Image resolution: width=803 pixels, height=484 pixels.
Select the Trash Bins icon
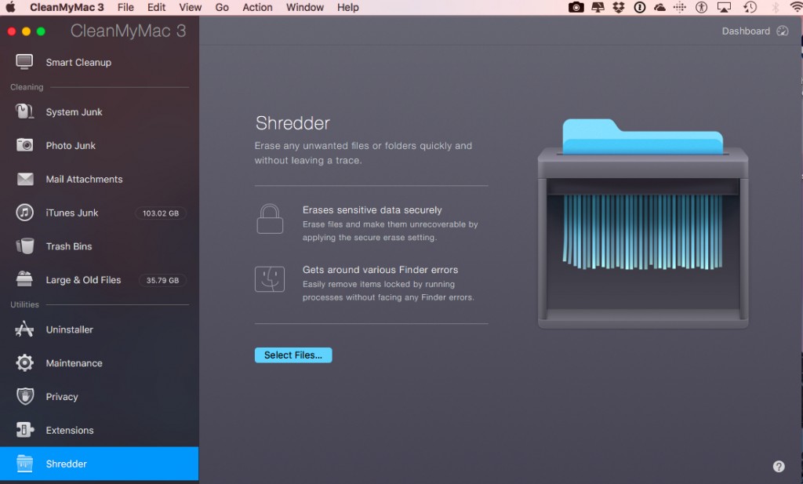pos(24,246)
